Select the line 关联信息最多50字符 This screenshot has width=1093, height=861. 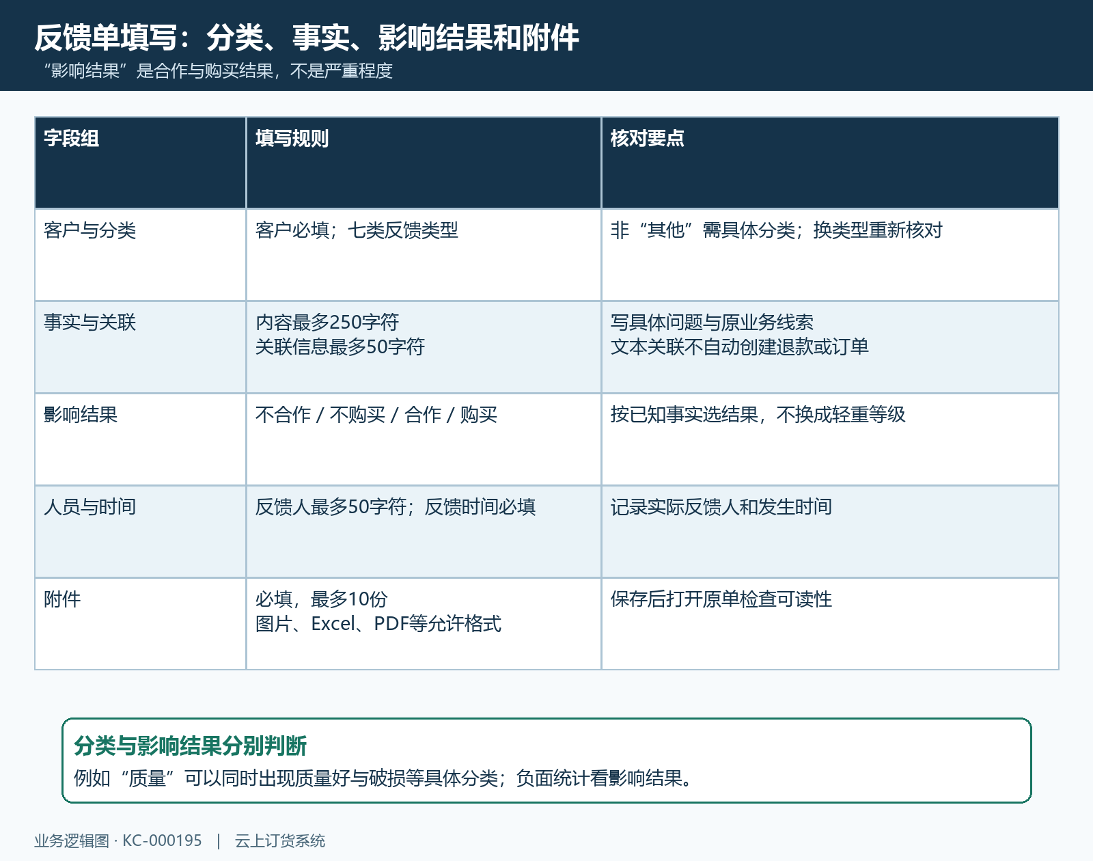pos(340,347)
